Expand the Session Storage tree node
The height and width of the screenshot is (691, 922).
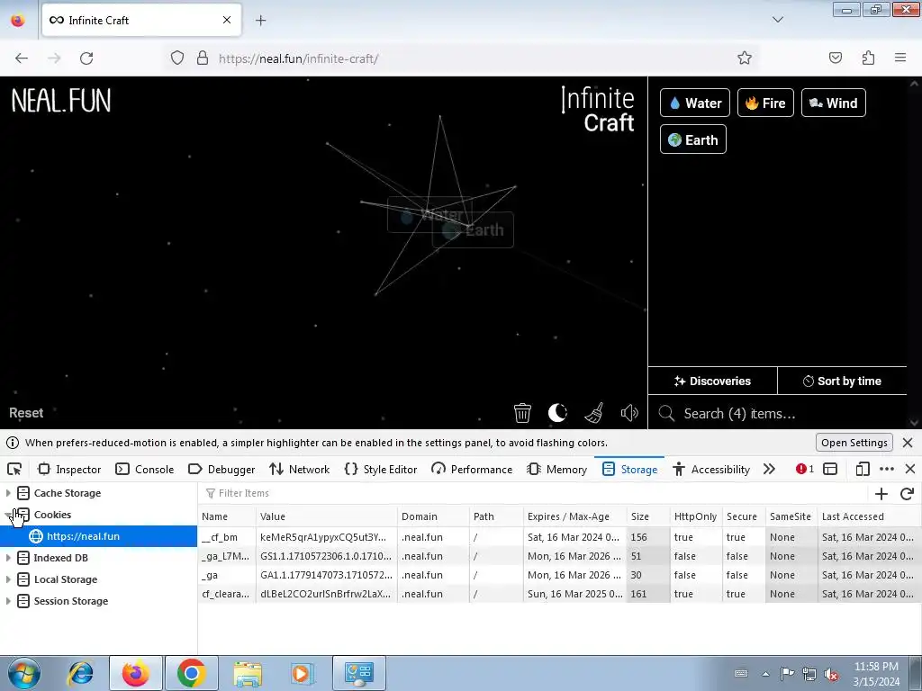8,601
